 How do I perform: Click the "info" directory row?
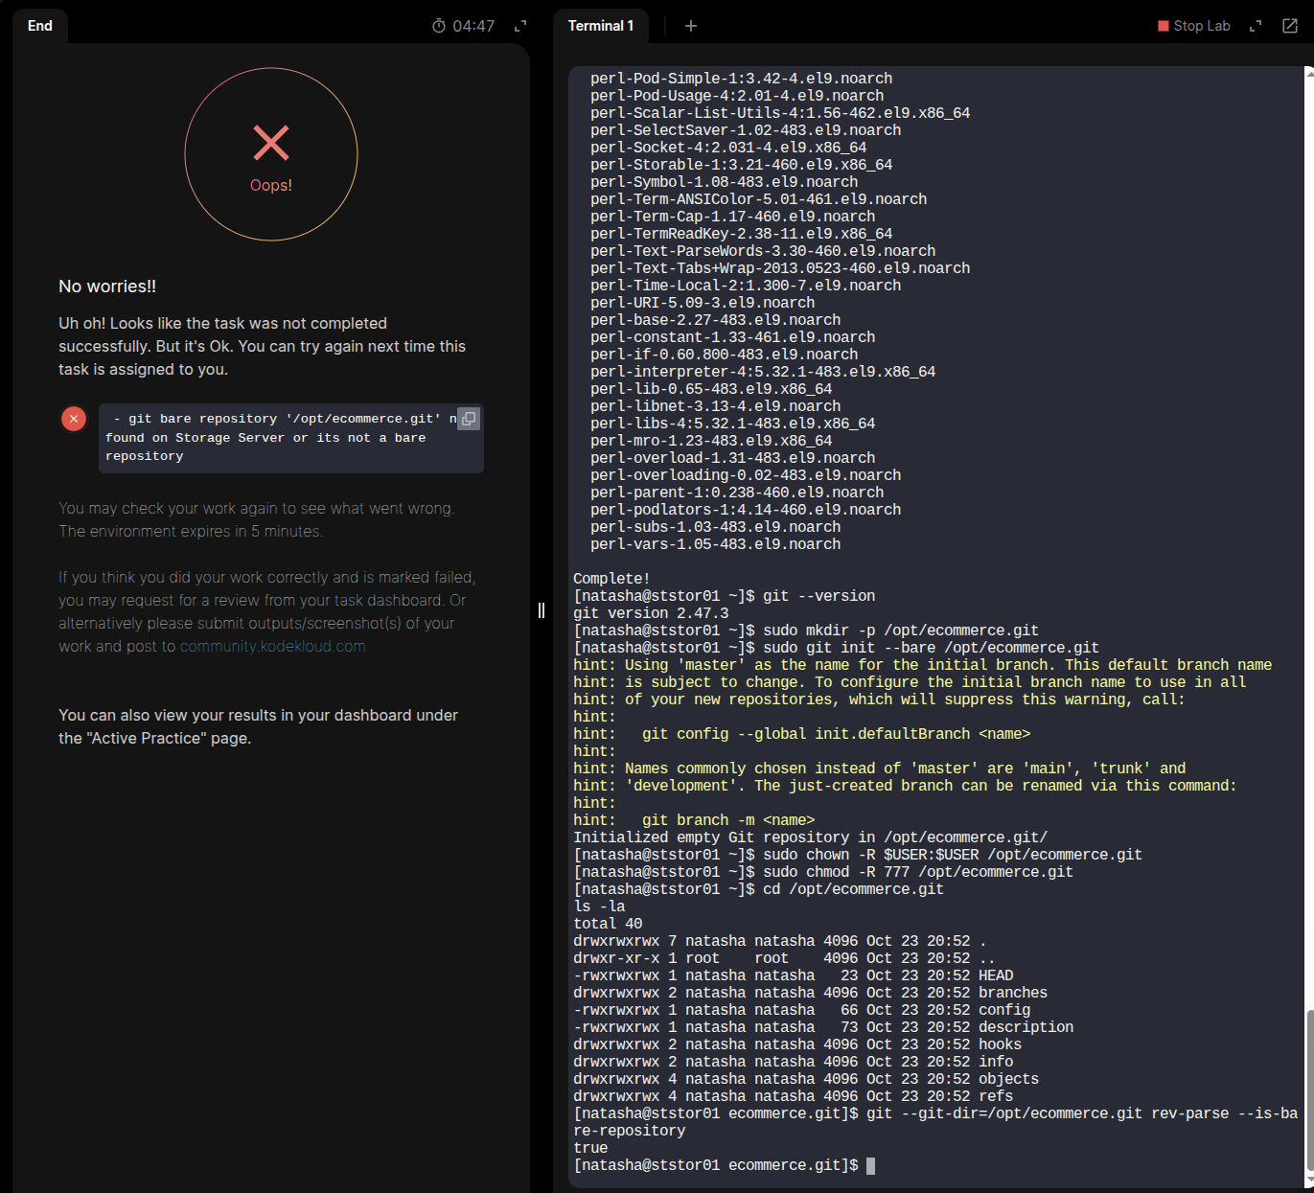pos(794,1062)
